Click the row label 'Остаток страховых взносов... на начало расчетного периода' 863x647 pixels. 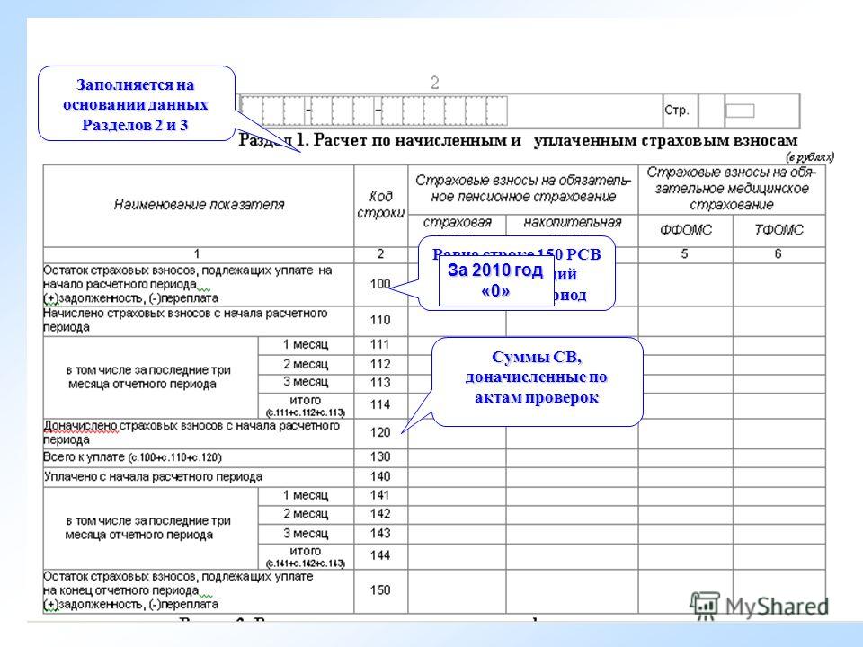[x=188, y=285]
